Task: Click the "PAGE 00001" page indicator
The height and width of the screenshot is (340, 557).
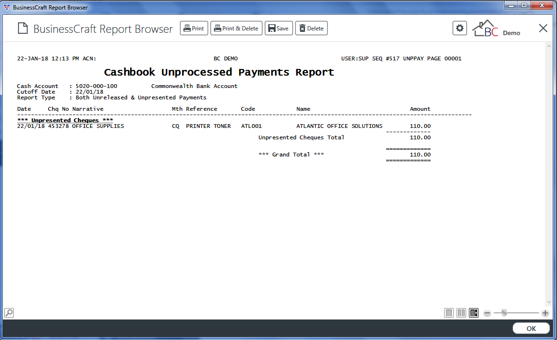Action: pyautogui.click(x=444, y=58)
